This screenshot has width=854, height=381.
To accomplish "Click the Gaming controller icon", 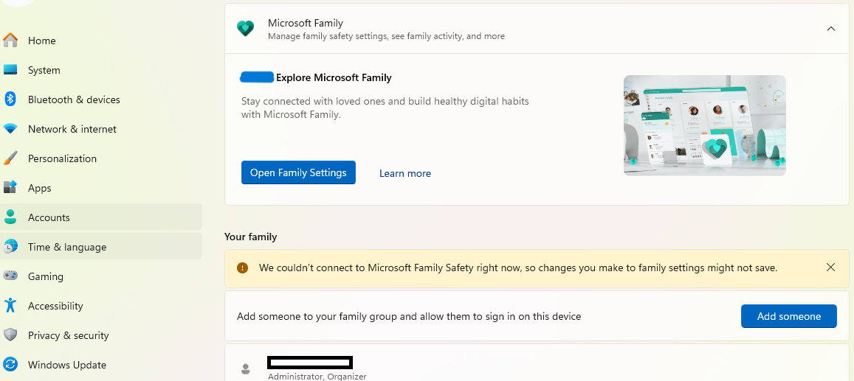I will (10, 276).
